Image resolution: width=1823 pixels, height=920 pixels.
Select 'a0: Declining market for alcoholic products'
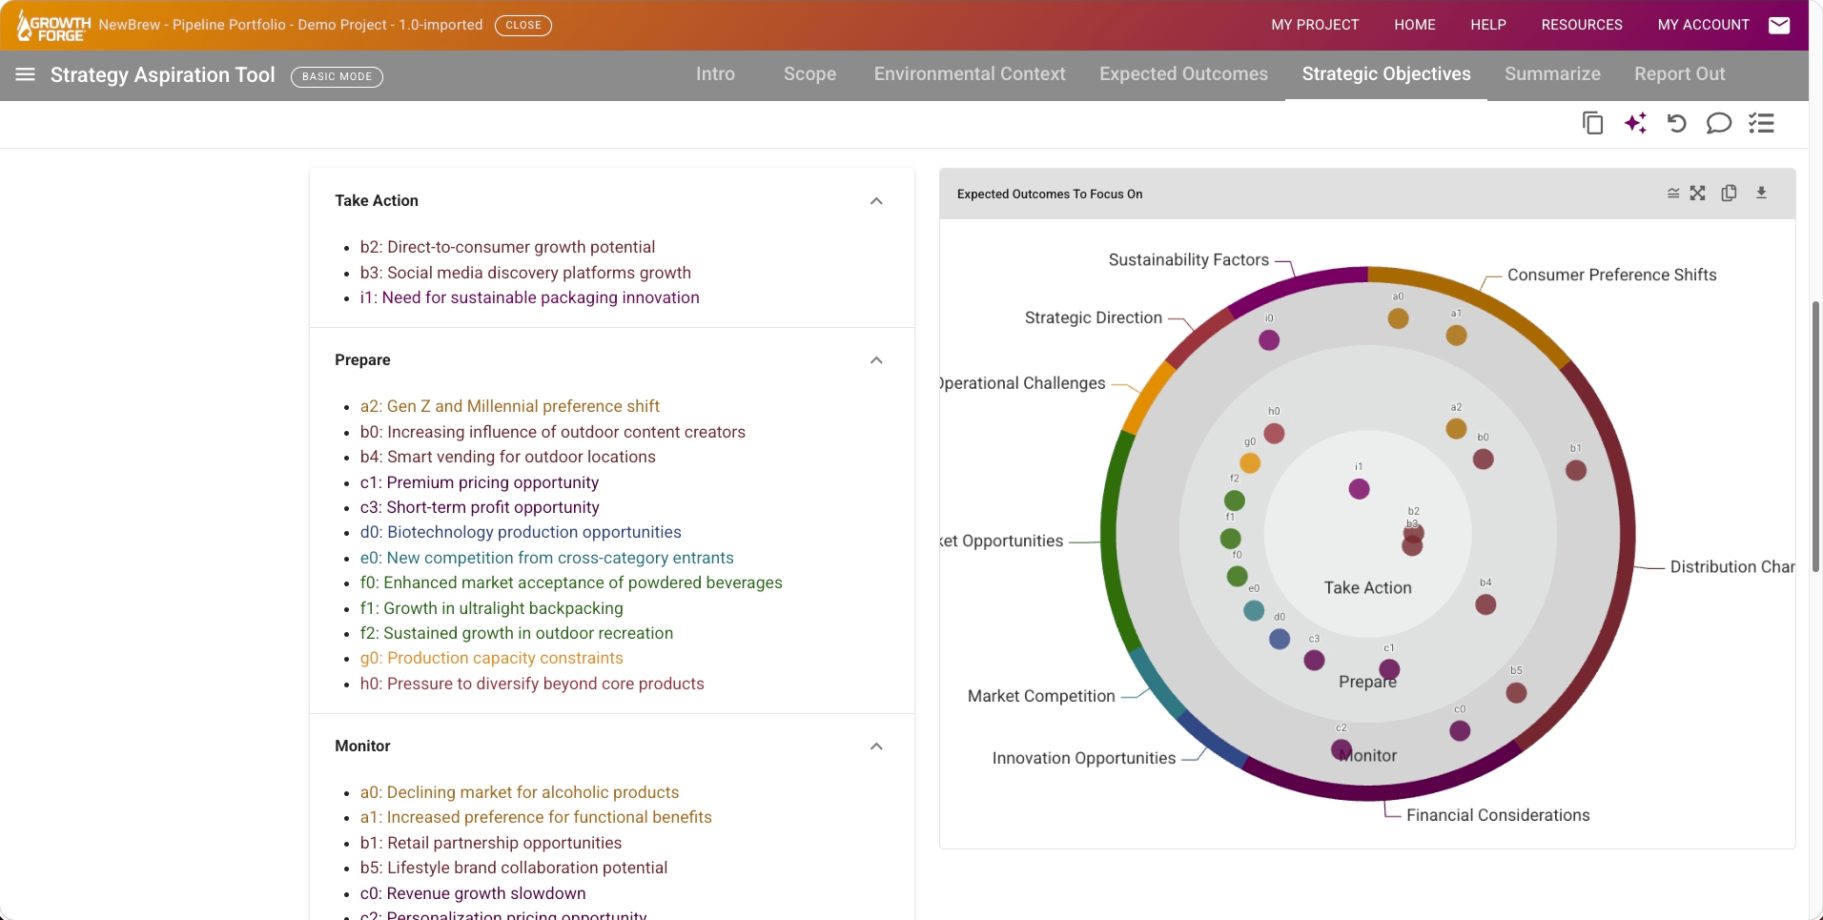pyautogui.click(x=520, y=792)
